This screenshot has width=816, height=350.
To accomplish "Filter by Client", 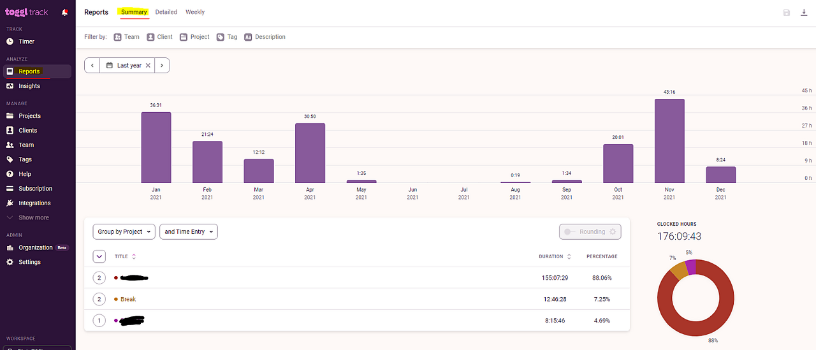I will 160,37.
